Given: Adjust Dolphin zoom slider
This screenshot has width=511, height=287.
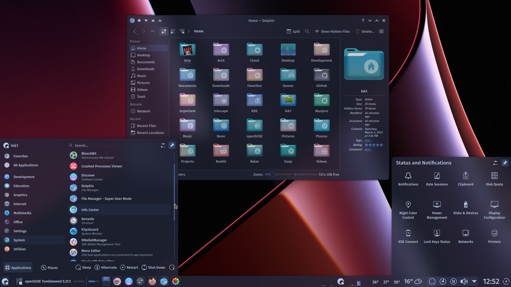Looking at the screenshot, I should (278, 175).
